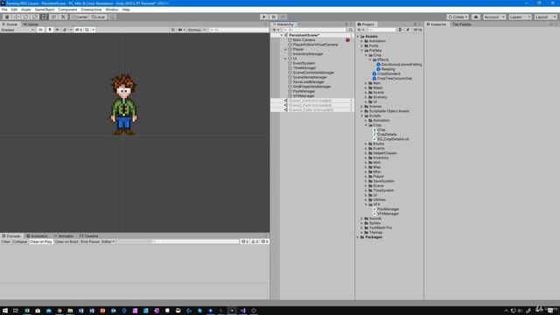Toggle Center pivot mode button
560x315 pixels.
point(80,17)
